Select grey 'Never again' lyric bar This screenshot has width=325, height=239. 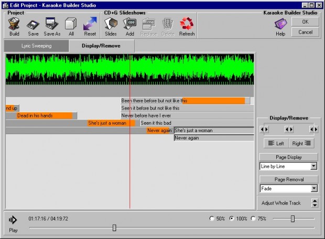pos(214,138)
